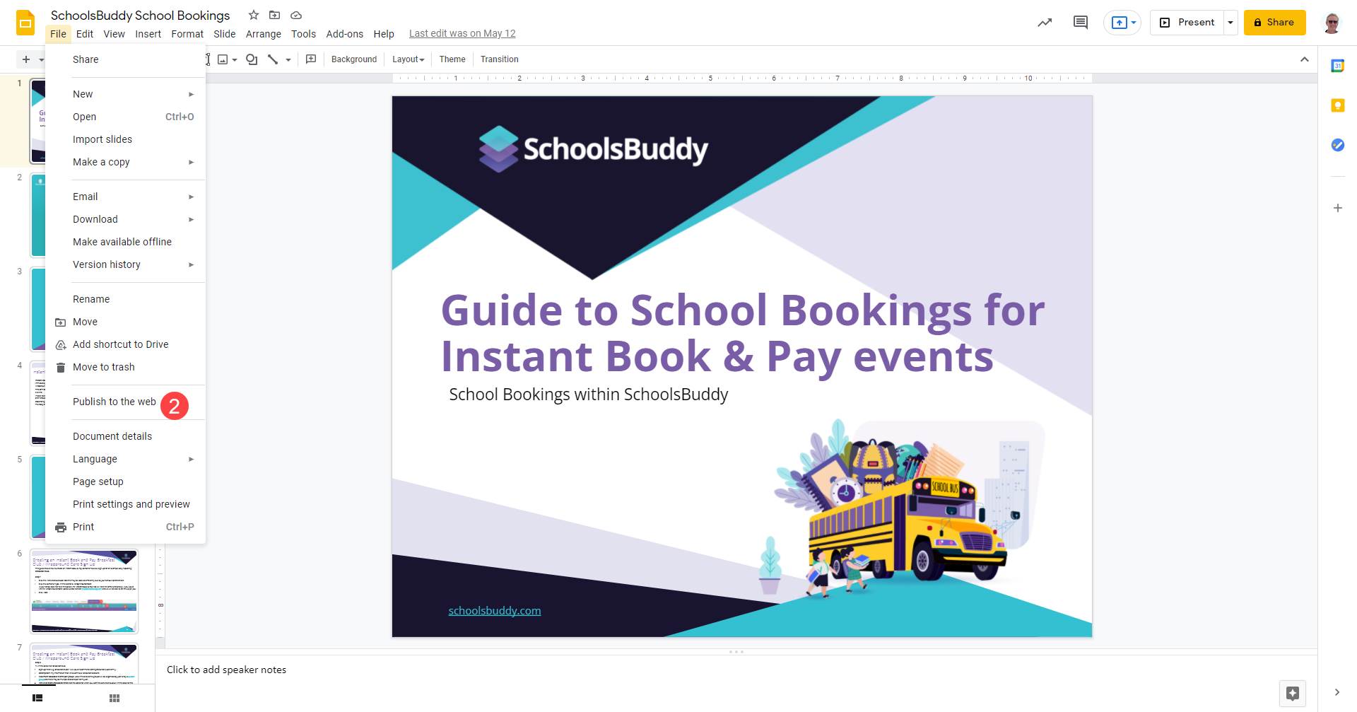The image size is (1357, 712).
Task: Open the Layout dropdown
Action: (408, 59)
